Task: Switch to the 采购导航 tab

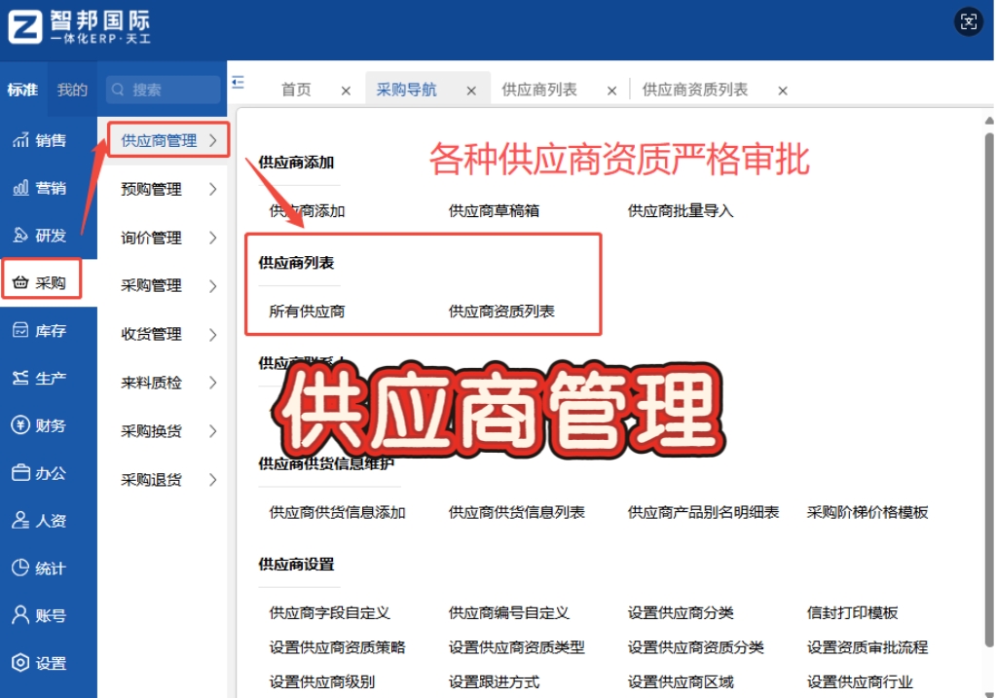Action: [x=406, y=90]
